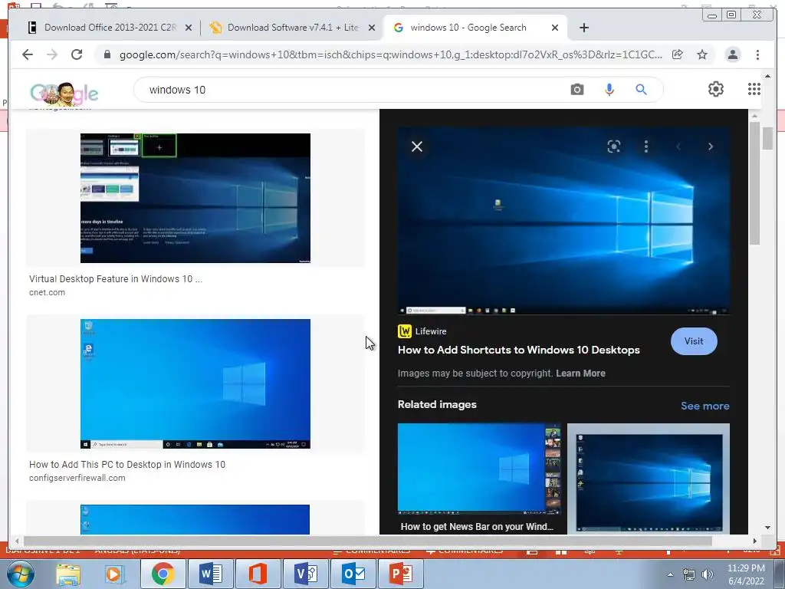Click the Google doodle logo
The image size is (785, 589).
(64, 93)
